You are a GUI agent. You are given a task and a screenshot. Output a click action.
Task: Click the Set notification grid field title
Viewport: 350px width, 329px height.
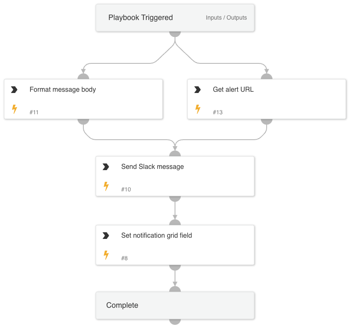(x=156, y=236)
